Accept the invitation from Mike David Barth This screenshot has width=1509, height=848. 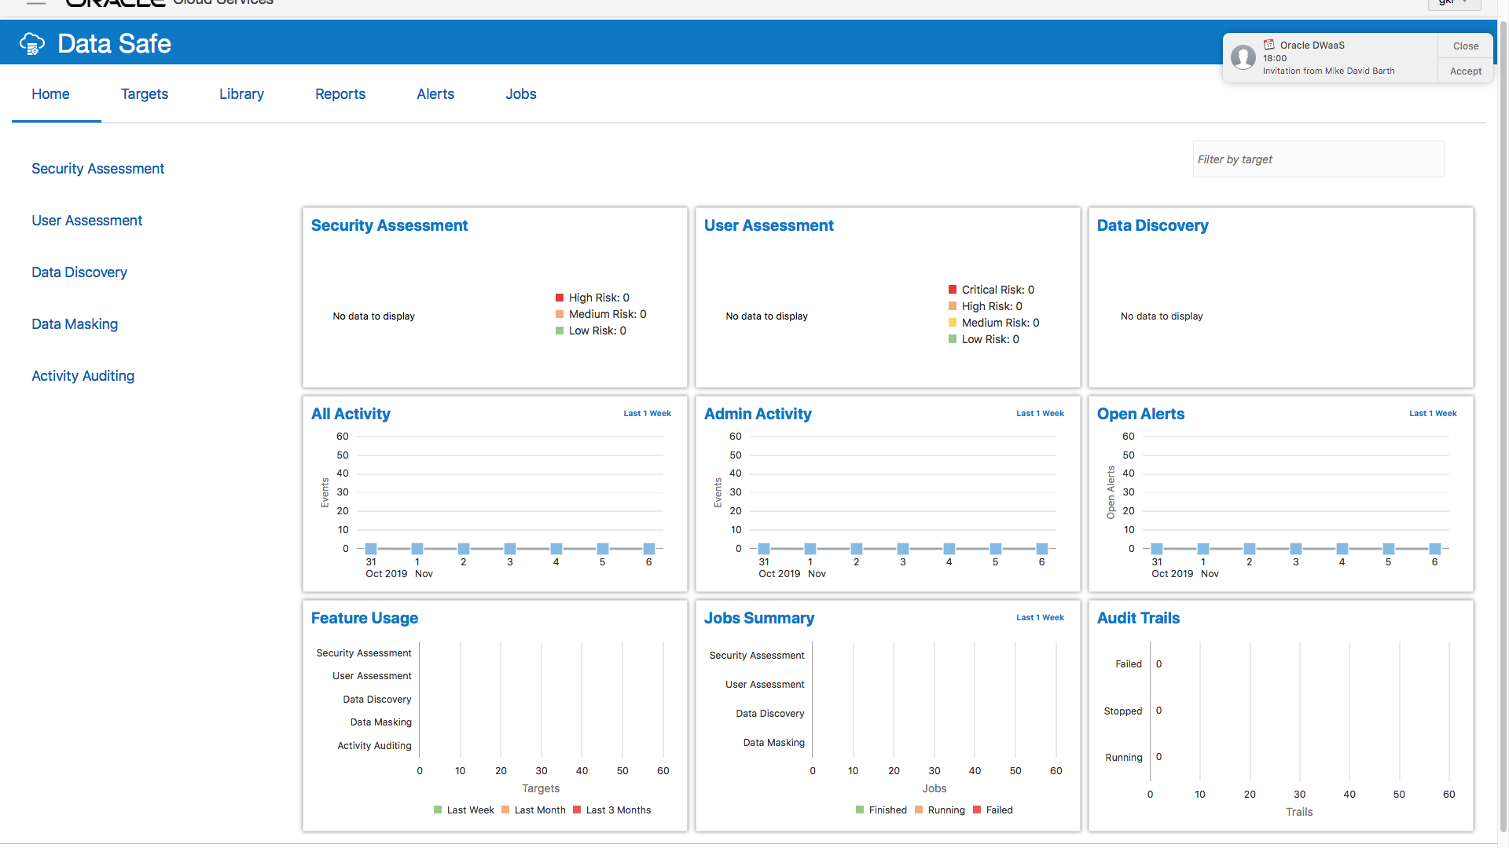1465,71
